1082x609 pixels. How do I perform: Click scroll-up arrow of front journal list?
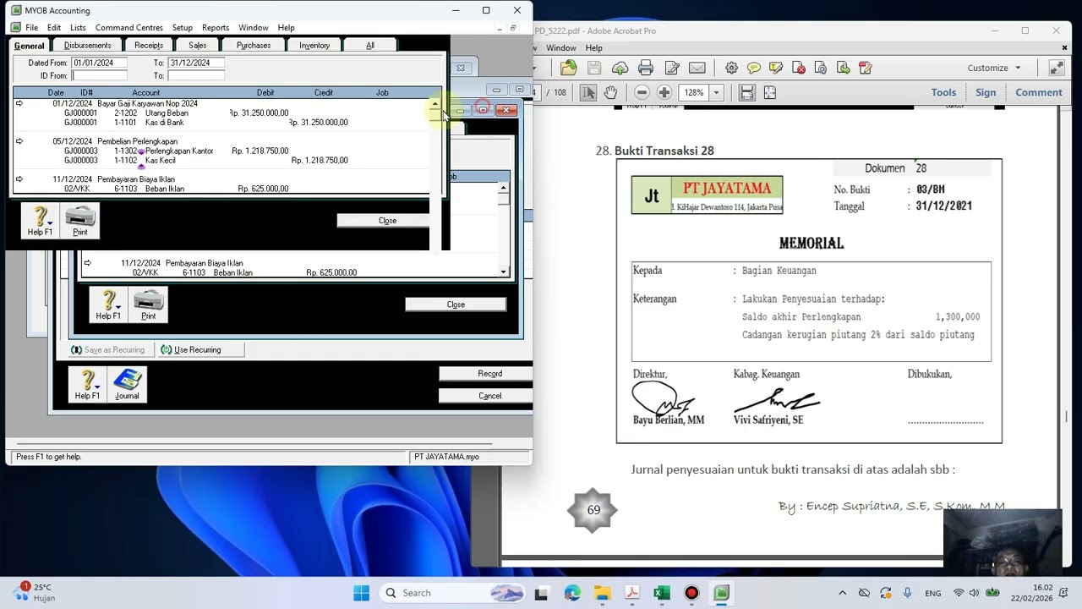435,105
